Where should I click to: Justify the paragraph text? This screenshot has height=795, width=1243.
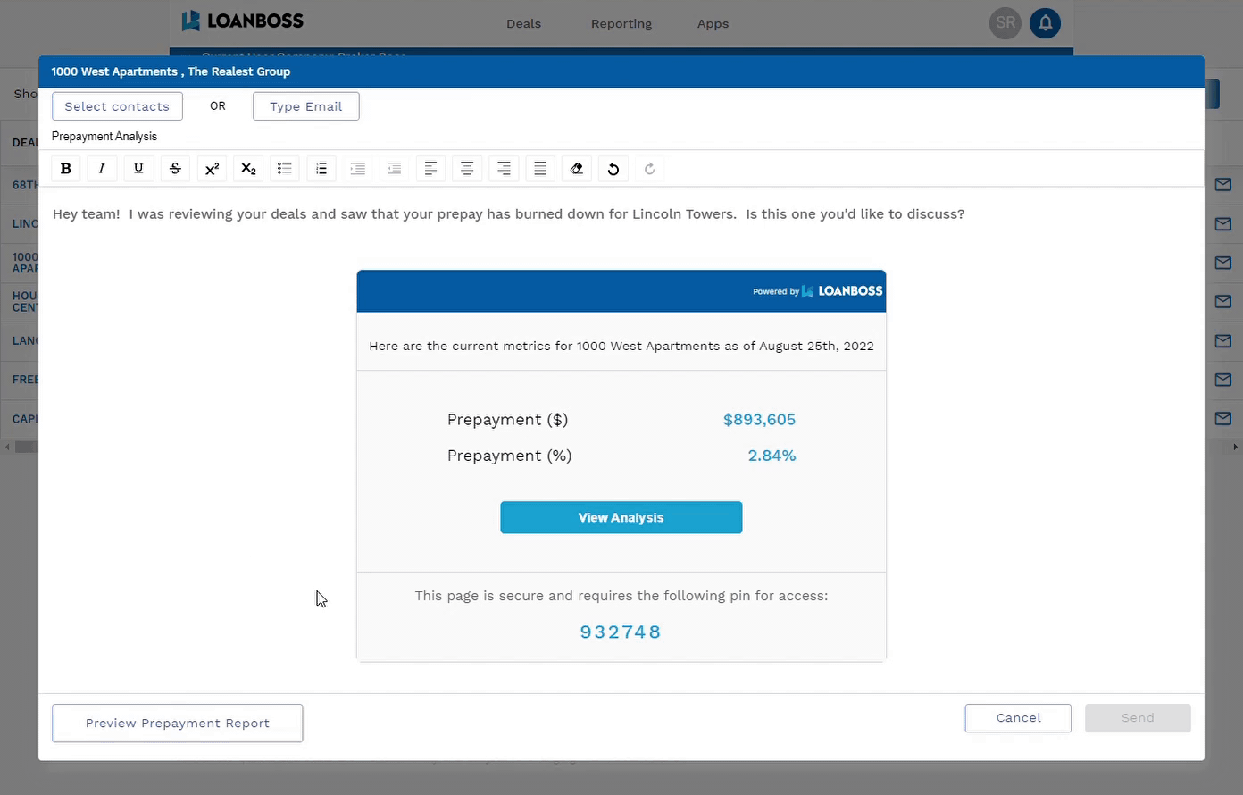(x=540, y=169)
